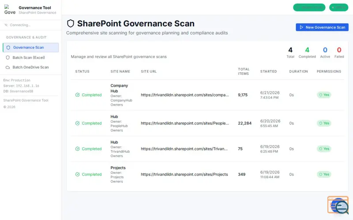Click the Env: Production text
This screenshot has height=220, width=353.
click(17, 80)
